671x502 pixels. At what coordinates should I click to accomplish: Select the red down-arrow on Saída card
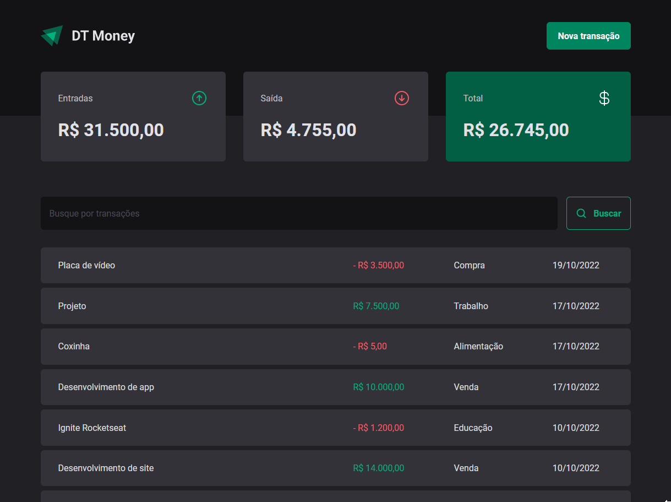point(402,98)
